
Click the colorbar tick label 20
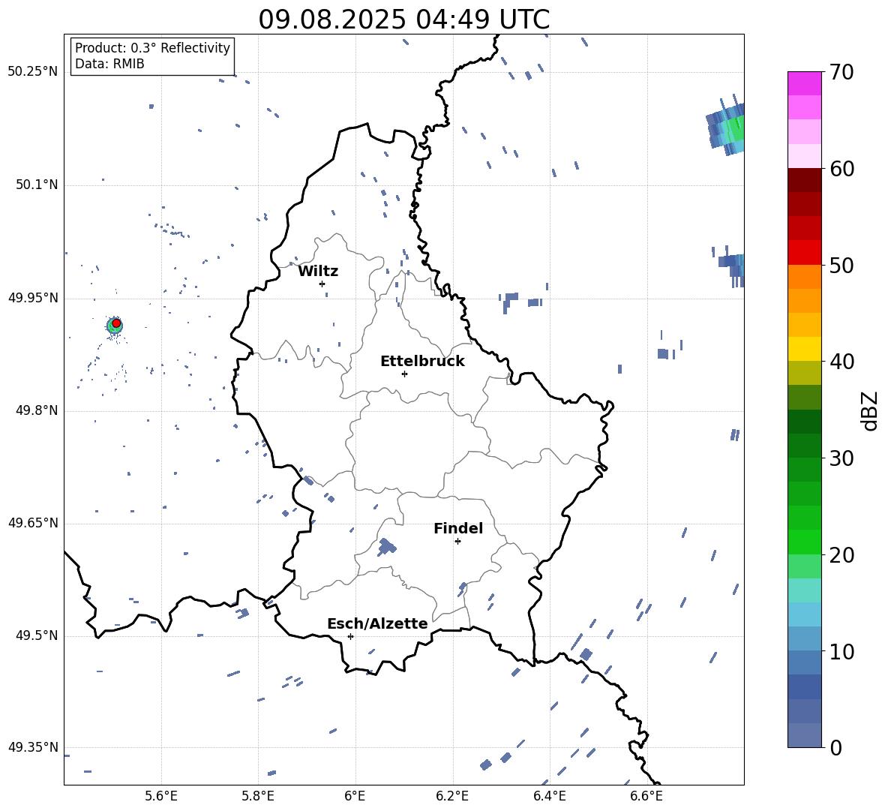point(841,555)
